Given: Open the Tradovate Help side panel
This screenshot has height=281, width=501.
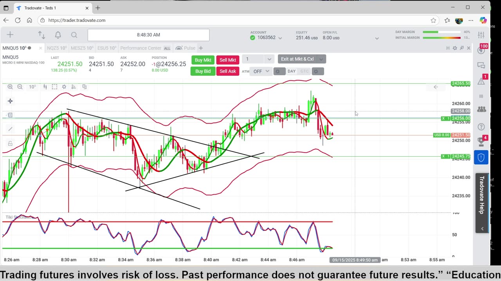Looking at the screenshot, I should [x=482, y=195].
